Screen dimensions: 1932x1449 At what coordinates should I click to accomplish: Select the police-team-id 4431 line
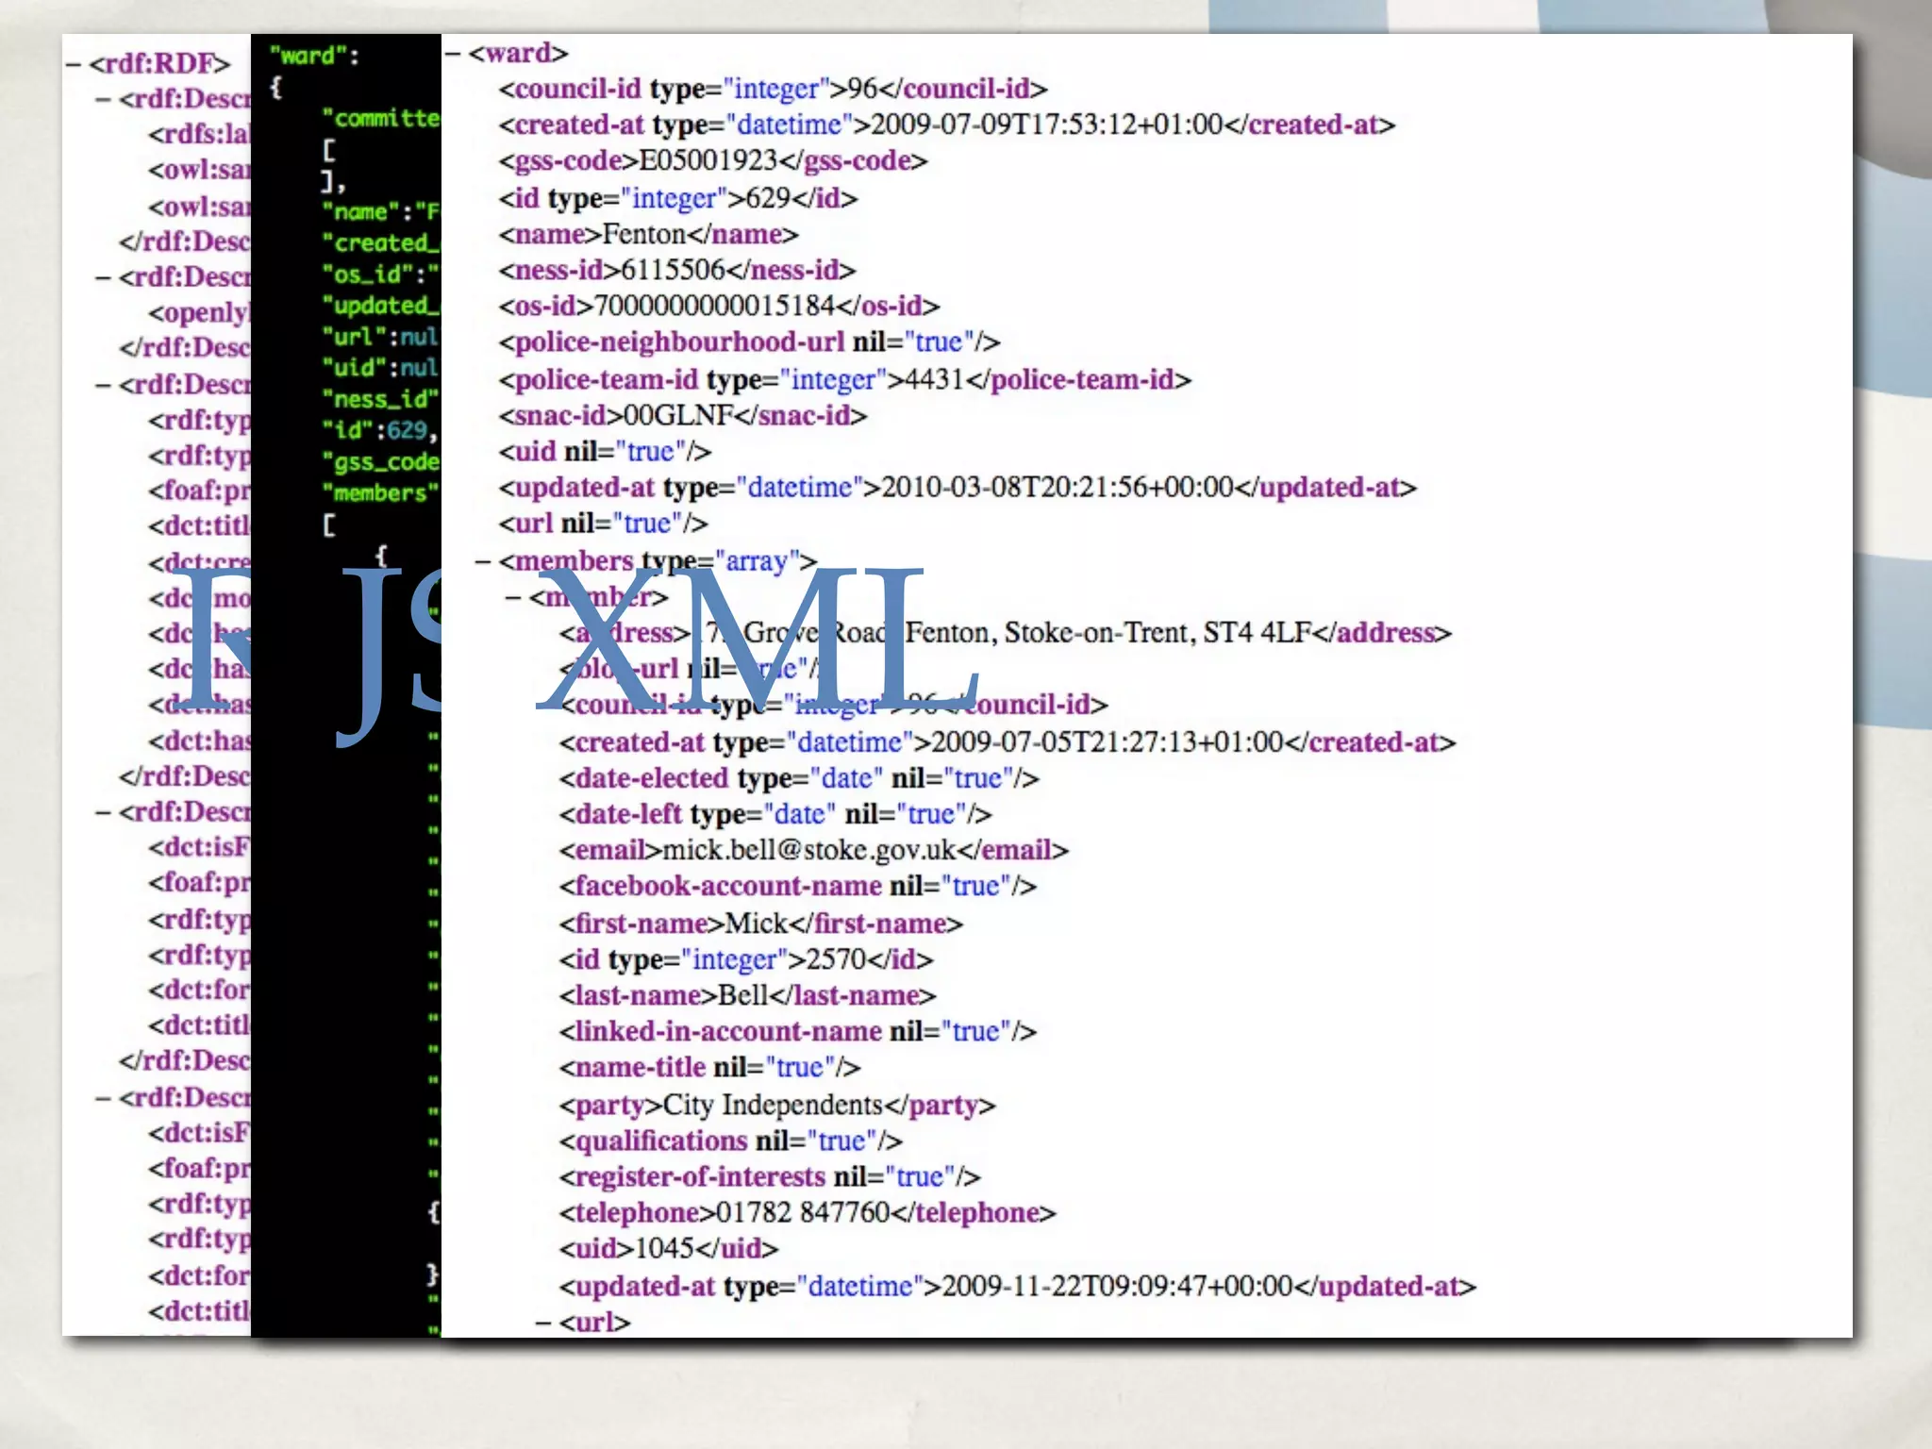click(x=845, y=379)
